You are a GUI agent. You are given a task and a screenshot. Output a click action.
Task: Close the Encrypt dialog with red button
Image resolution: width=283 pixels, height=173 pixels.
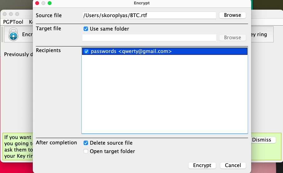[x=37, y=3]
